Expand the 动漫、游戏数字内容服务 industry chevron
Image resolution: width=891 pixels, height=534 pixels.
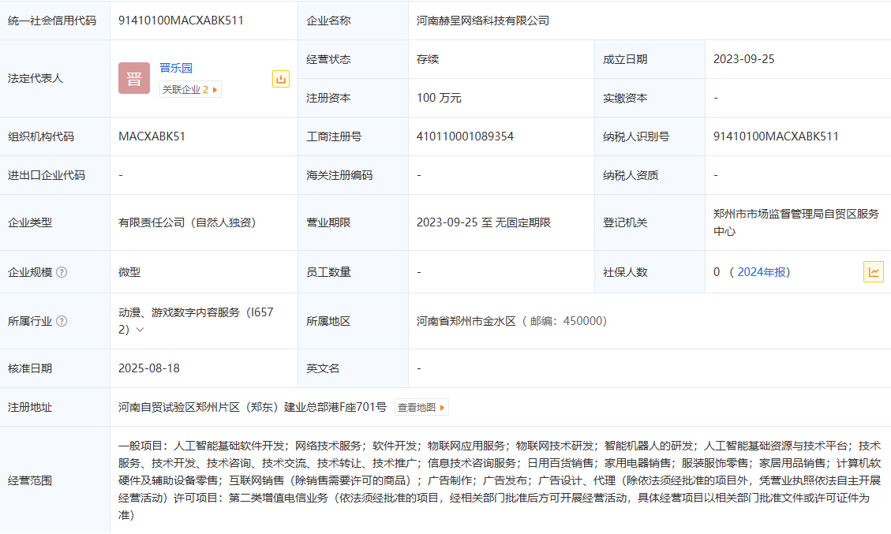(140, 330)
